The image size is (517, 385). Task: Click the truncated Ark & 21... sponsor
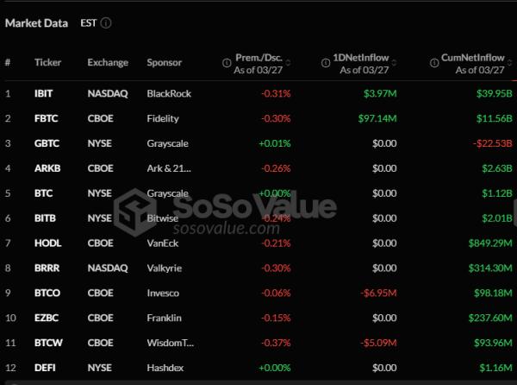(167, 168)
